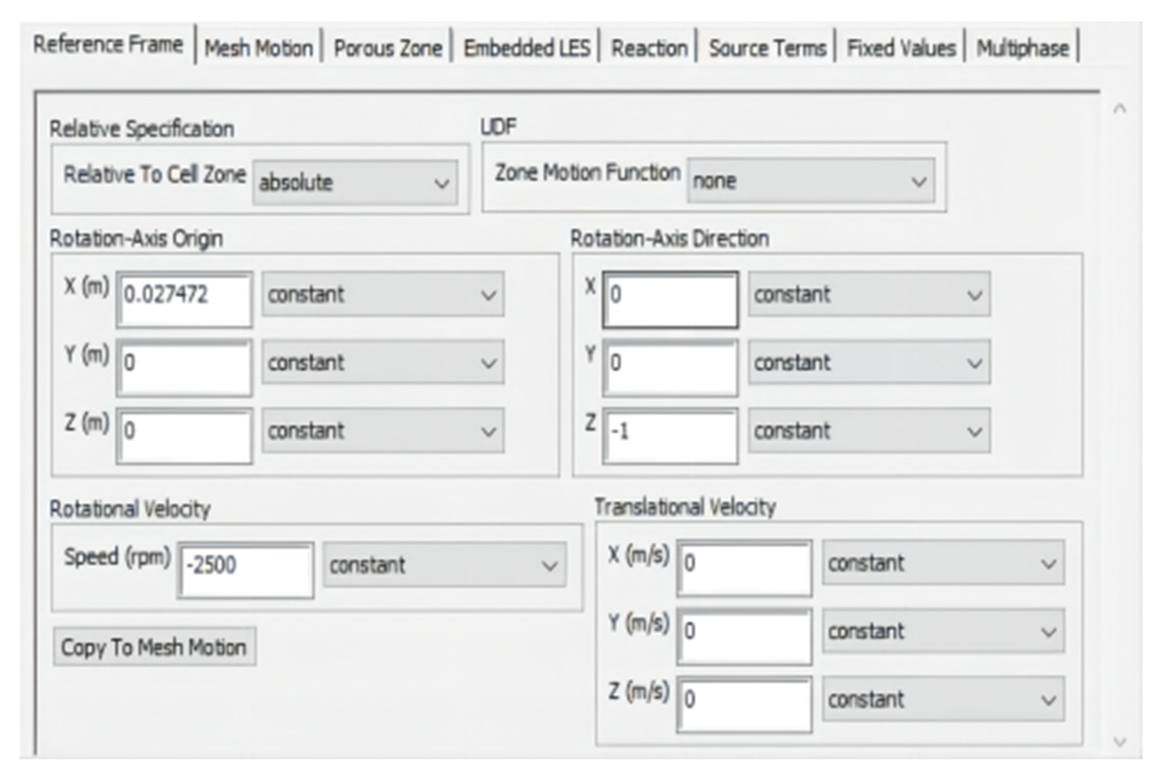Image resolution: width=1162 pixels, height=780 pixels.
Task: Click the Rotation-Axis Origin Y (m) field
Action: [185, 368]
